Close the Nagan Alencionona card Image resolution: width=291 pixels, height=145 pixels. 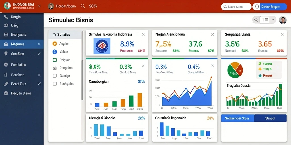(213, 34)
